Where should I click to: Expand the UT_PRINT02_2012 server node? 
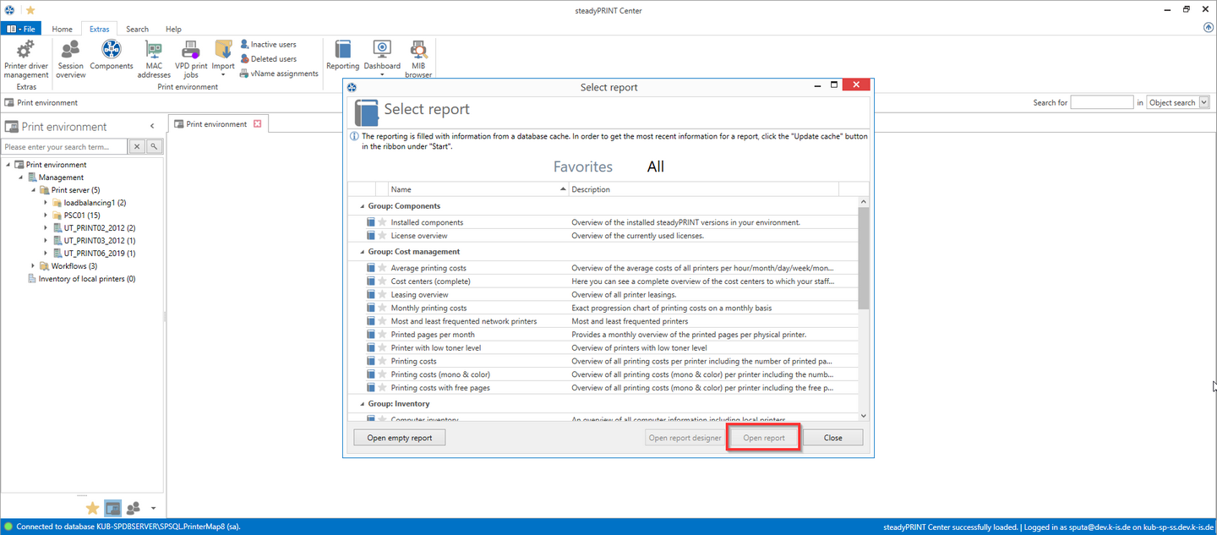(46, 228)
